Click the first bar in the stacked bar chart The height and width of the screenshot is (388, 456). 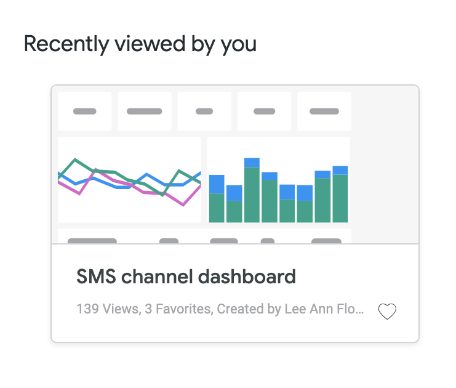point(217,199)
